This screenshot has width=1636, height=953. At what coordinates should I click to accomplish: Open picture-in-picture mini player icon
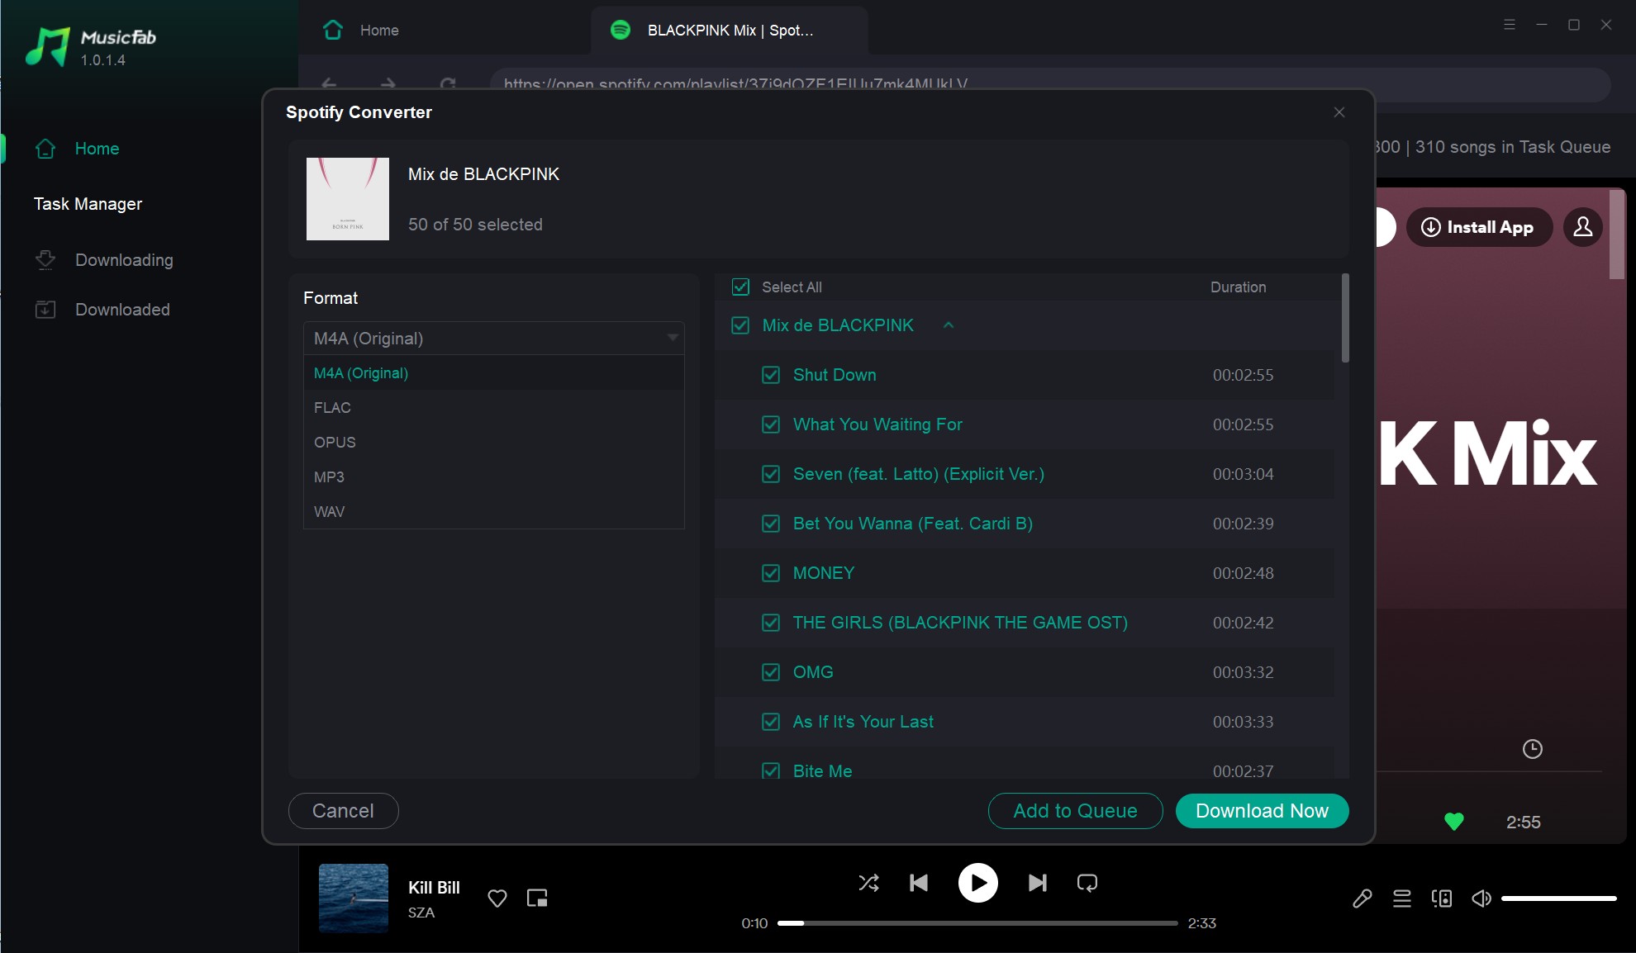click(537, 898)
